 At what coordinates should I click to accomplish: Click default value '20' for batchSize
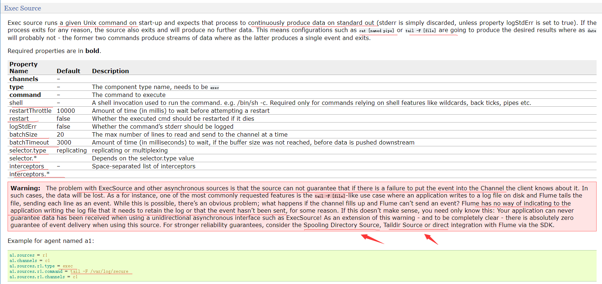click(x=60, y=134)
